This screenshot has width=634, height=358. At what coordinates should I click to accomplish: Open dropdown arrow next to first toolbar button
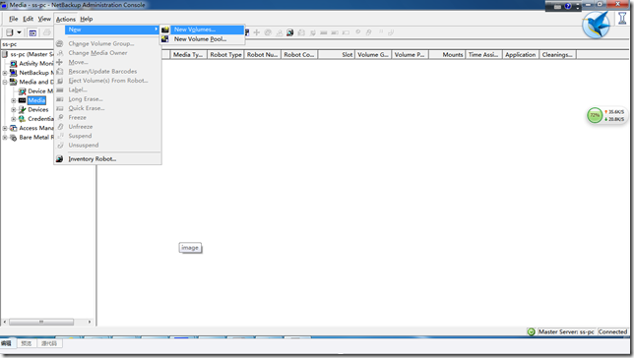19,32
